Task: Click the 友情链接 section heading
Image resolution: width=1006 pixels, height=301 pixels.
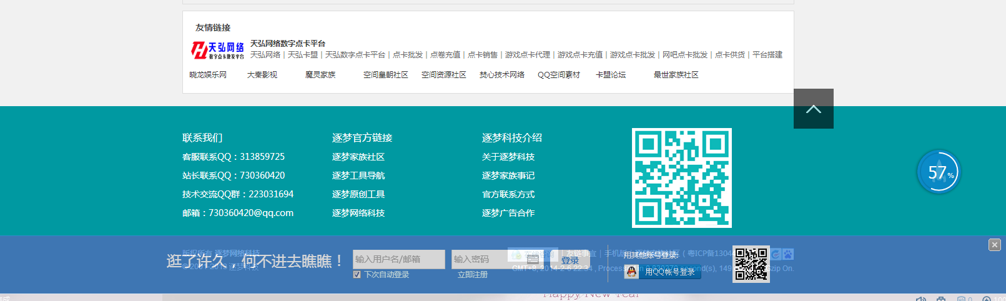Action: click(213, 27)
